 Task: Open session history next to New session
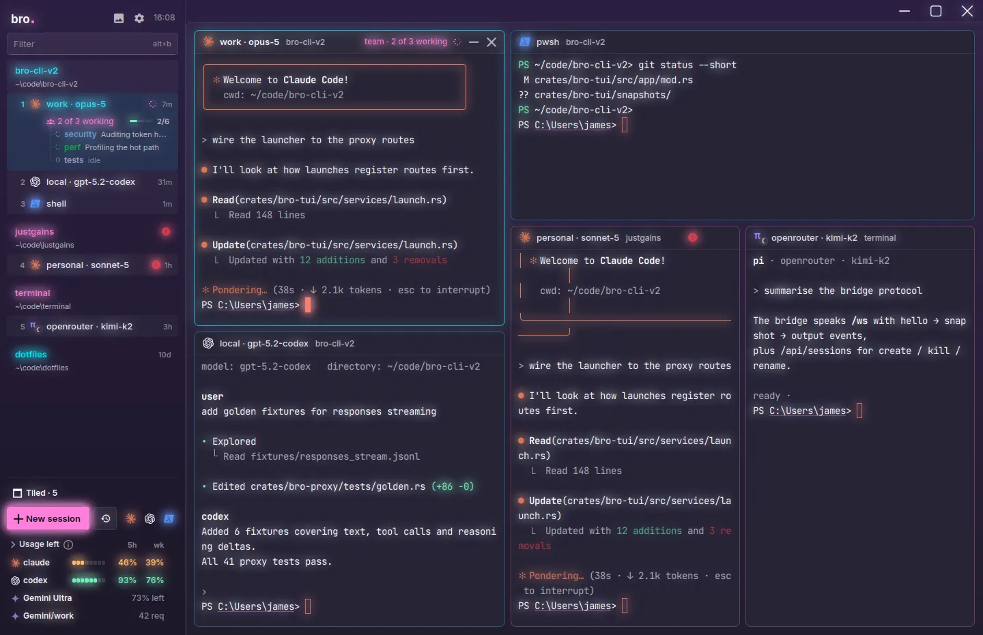point(106,519)
